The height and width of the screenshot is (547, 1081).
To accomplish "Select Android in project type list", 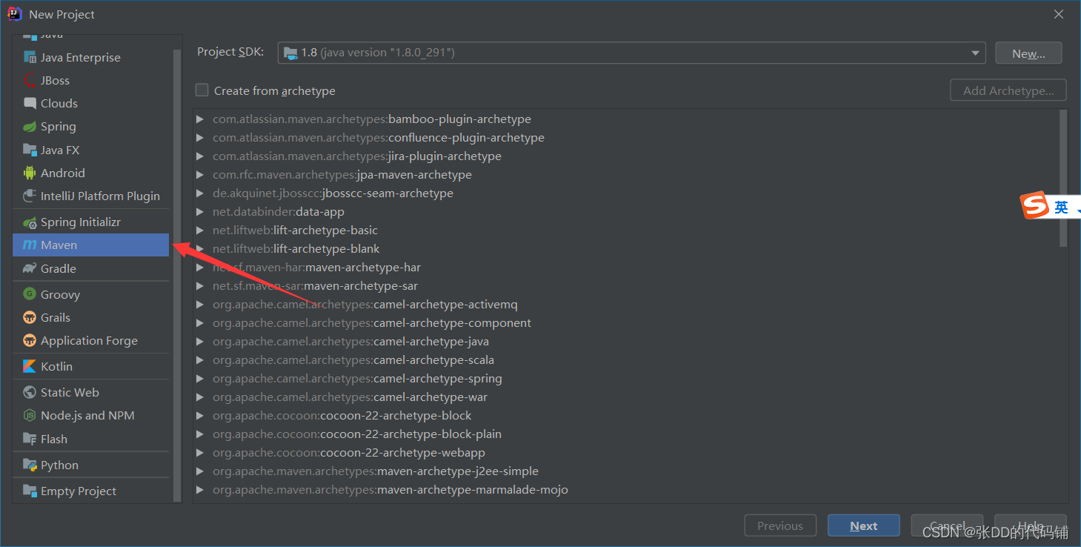I will [63, 173].
